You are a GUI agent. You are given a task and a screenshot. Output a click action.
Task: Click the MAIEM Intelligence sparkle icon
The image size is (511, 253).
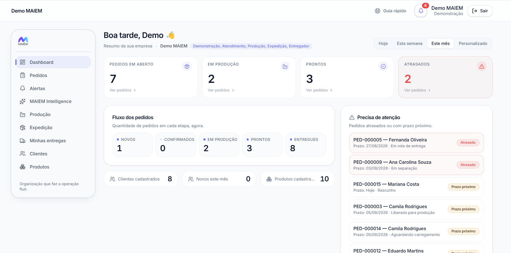coord(23,102)
